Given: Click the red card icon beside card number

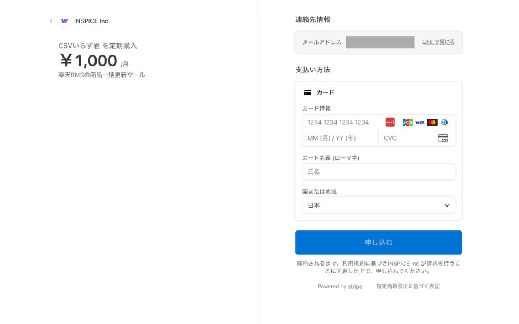Looking at the screenshot, I should pos(390,122).
